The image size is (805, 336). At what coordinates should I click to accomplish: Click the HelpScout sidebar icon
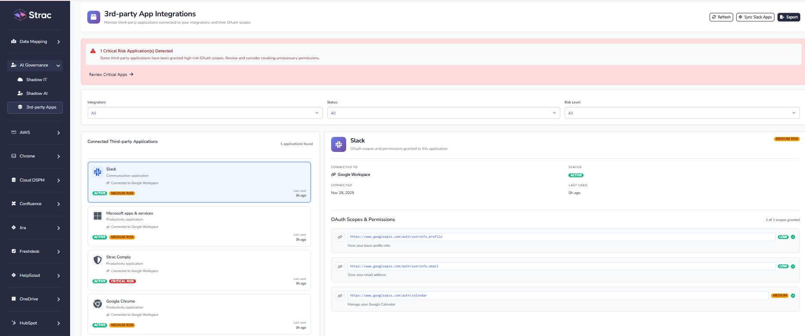(x=14, y=275)
